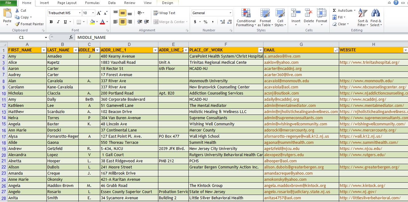Toggle Italic formatting

[58, 22]
